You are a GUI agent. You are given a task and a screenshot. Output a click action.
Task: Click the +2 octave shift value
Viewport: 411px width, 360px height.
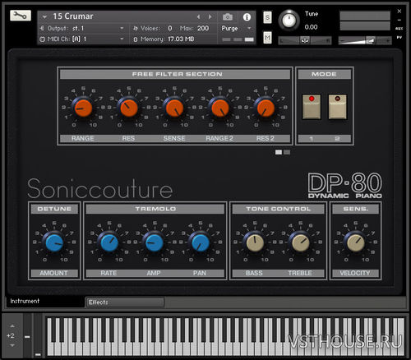click(11, 335)
